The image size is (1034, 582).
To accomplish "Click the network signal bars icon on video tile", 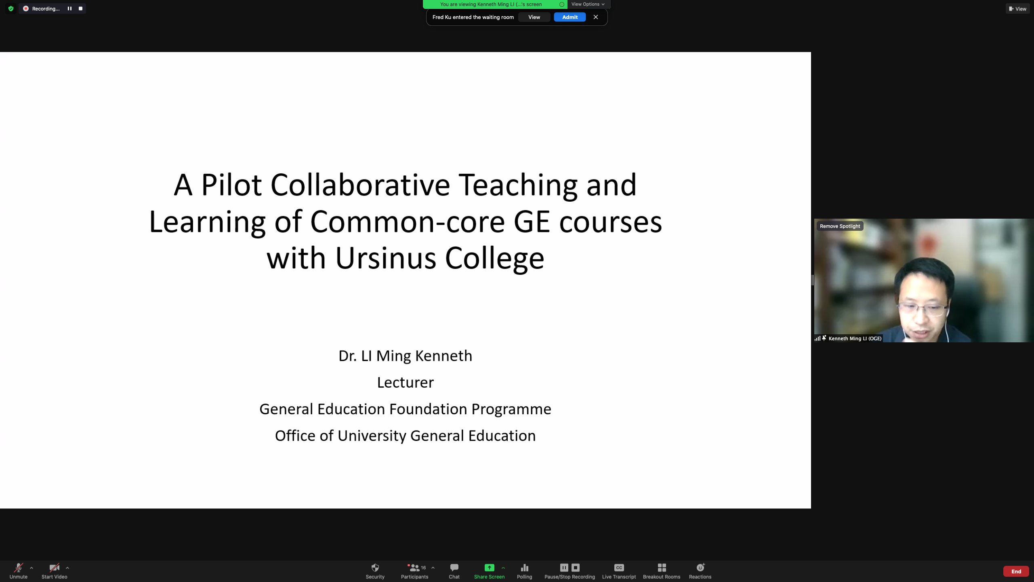I will click(x=817, y=338).
